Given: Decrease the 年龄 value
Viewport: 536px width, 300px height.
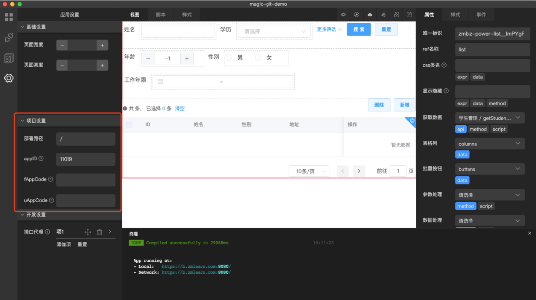Looking at the screenshot, I should (148, 59).
